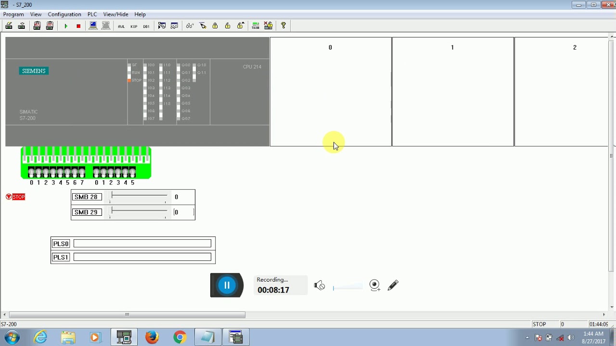
Task: Click the horizontal scrollbar thumb
Action: point(127,315)
